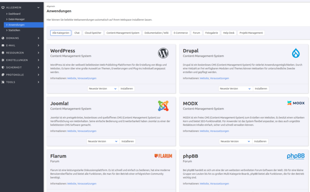
Task: Open Datei-Manager in sidebar
Action: click(17, 19)
